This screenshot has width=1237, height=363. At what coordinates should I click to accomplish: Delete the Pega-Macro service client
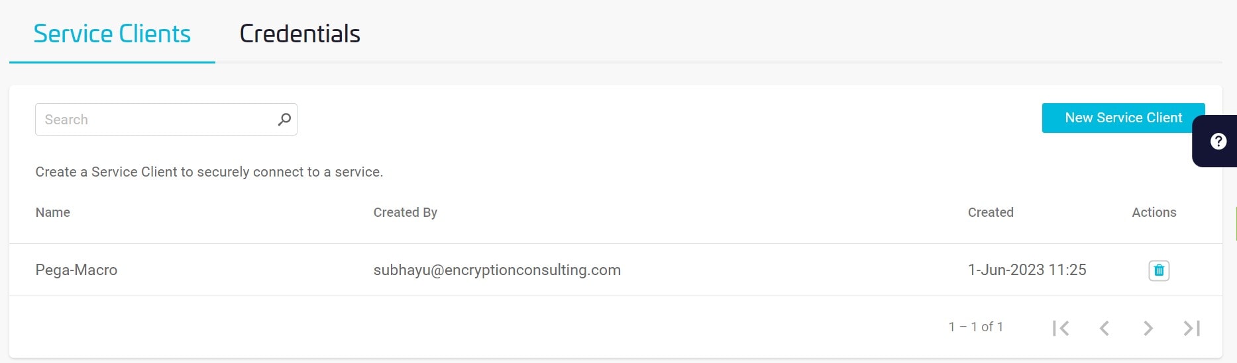[x=1158, y=270]
